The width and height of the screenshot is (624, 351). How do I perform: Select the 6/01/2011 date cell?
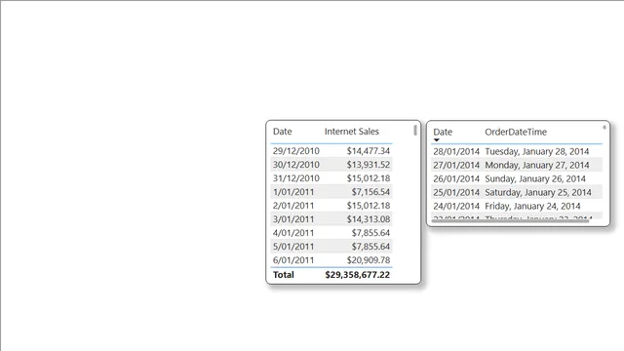tap(293, 260)
